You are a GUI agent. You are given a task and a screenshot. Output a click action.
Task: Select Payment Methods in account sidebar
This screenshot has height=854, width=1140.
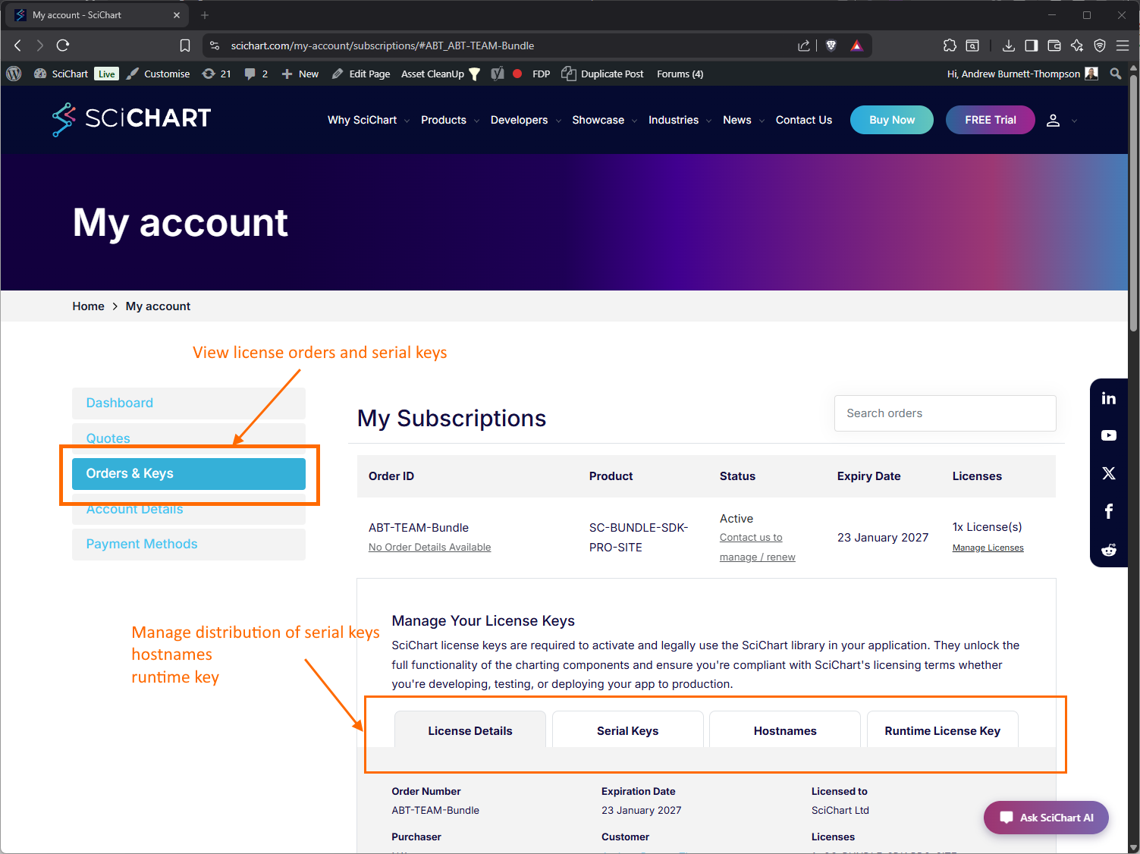tap(142, 544)
